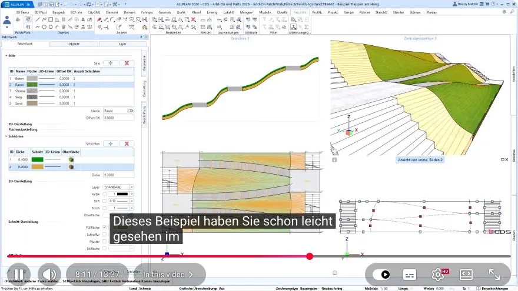Select the rectangle tool in Diverses
Viewport: 518px width, 291px height.
[51, 20]
